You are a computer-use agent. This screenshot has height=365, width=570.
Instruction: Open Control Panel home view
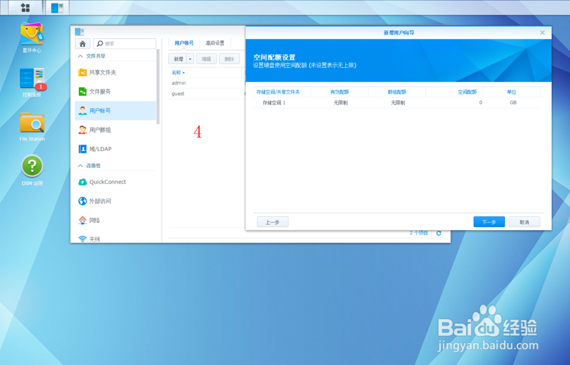(x=82, y=43)
